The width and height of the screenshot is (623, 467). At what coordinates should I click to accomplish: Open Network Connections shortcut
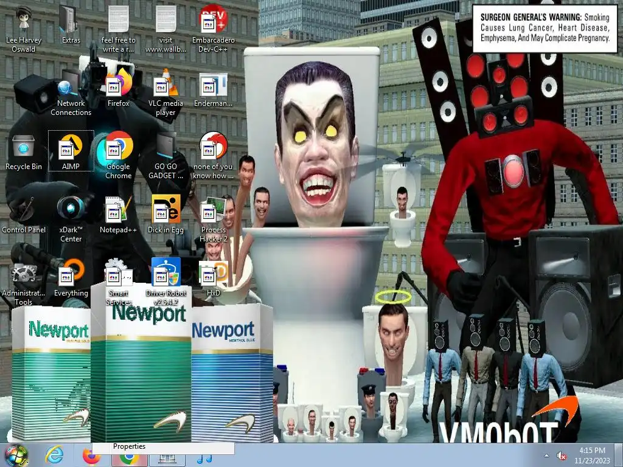coord(71,92)
